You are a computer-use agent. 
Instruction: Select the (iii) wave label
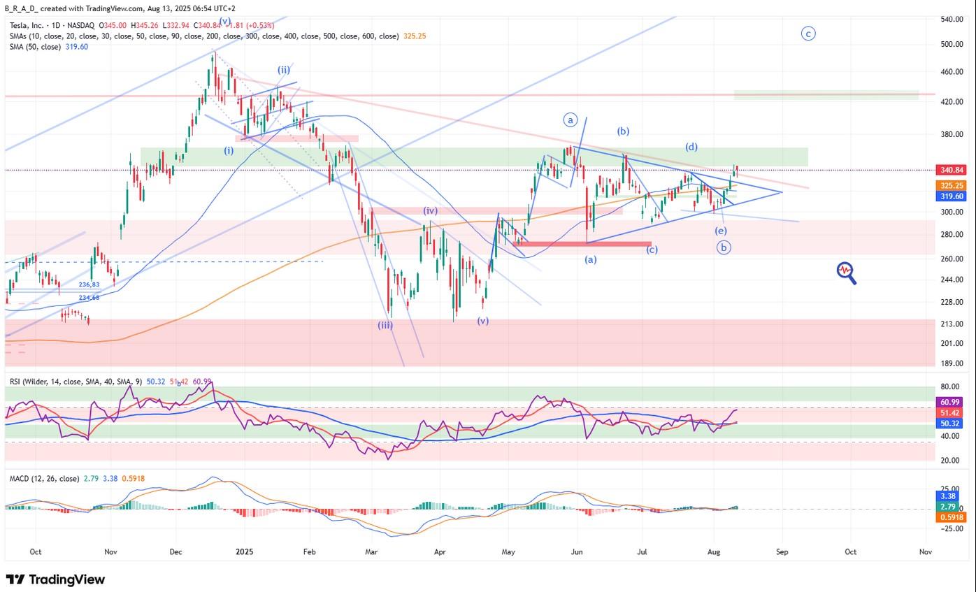(385, 325)
